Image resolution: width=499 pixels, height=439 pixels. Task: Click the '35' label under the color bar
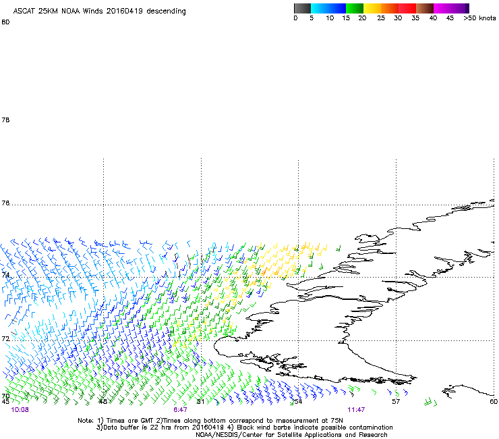tap(415, 18)
